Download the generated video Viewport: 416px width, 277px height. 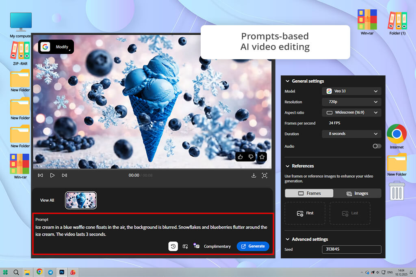(x=253, y=175)
